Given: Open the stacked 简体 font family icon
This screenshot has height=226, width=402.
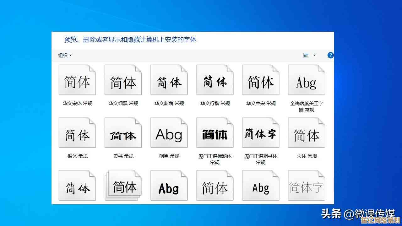Looking at the screenshot, I should point(123,186).
